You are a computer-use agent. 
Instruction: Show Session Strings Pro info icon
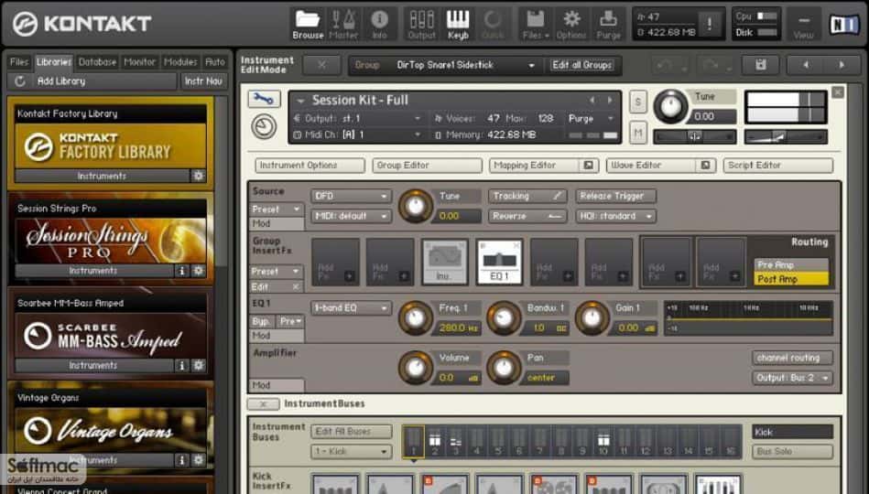182,271
